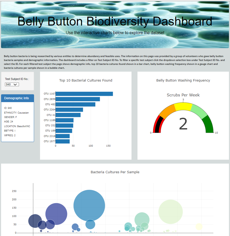Screen dimensions: 230x236
Task: Click the 'LOCATION: Beaufort/NC' line
Action: [x=17, y=126]
